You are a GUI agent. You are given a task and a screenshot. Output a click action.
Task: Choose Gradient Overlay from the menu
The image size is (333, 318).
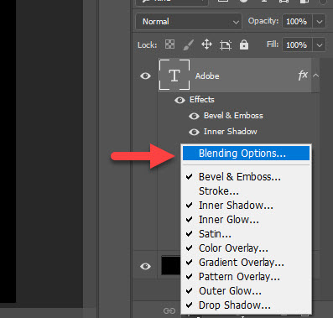[x=246, y=263]
